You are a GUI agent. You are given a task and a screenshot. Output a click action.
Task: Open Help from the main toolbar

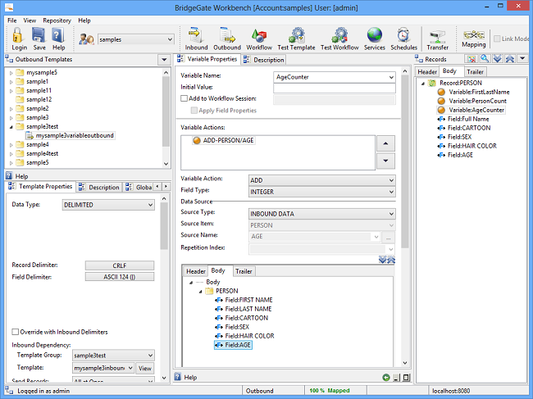click(58, 39)
